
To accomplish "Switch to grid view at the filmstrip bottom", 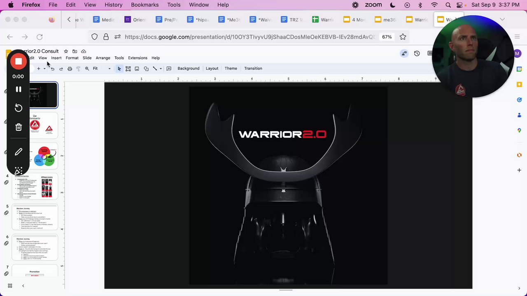I will coord(10,286).
